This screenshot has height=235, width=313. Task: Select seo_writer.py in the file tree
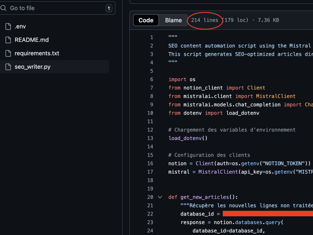(54, 67)
